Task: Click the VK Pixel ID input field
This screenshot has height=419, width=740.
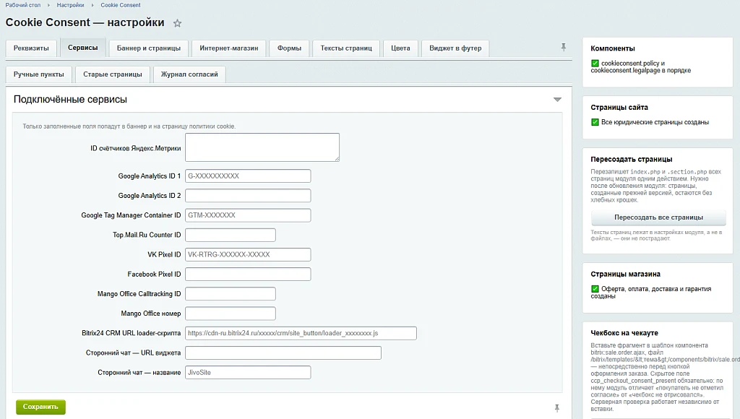Action: 248,254
